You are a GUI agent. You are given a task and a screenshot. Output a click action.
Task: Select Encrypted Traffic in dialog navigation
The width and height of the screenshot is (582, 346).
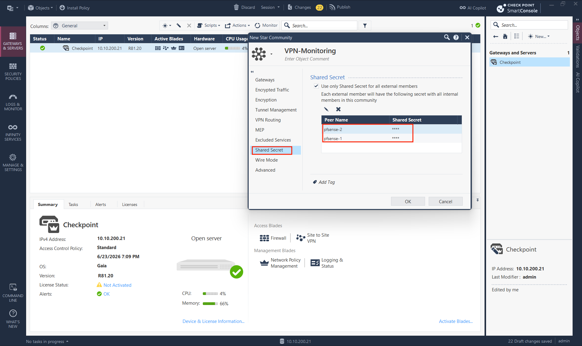272,90
